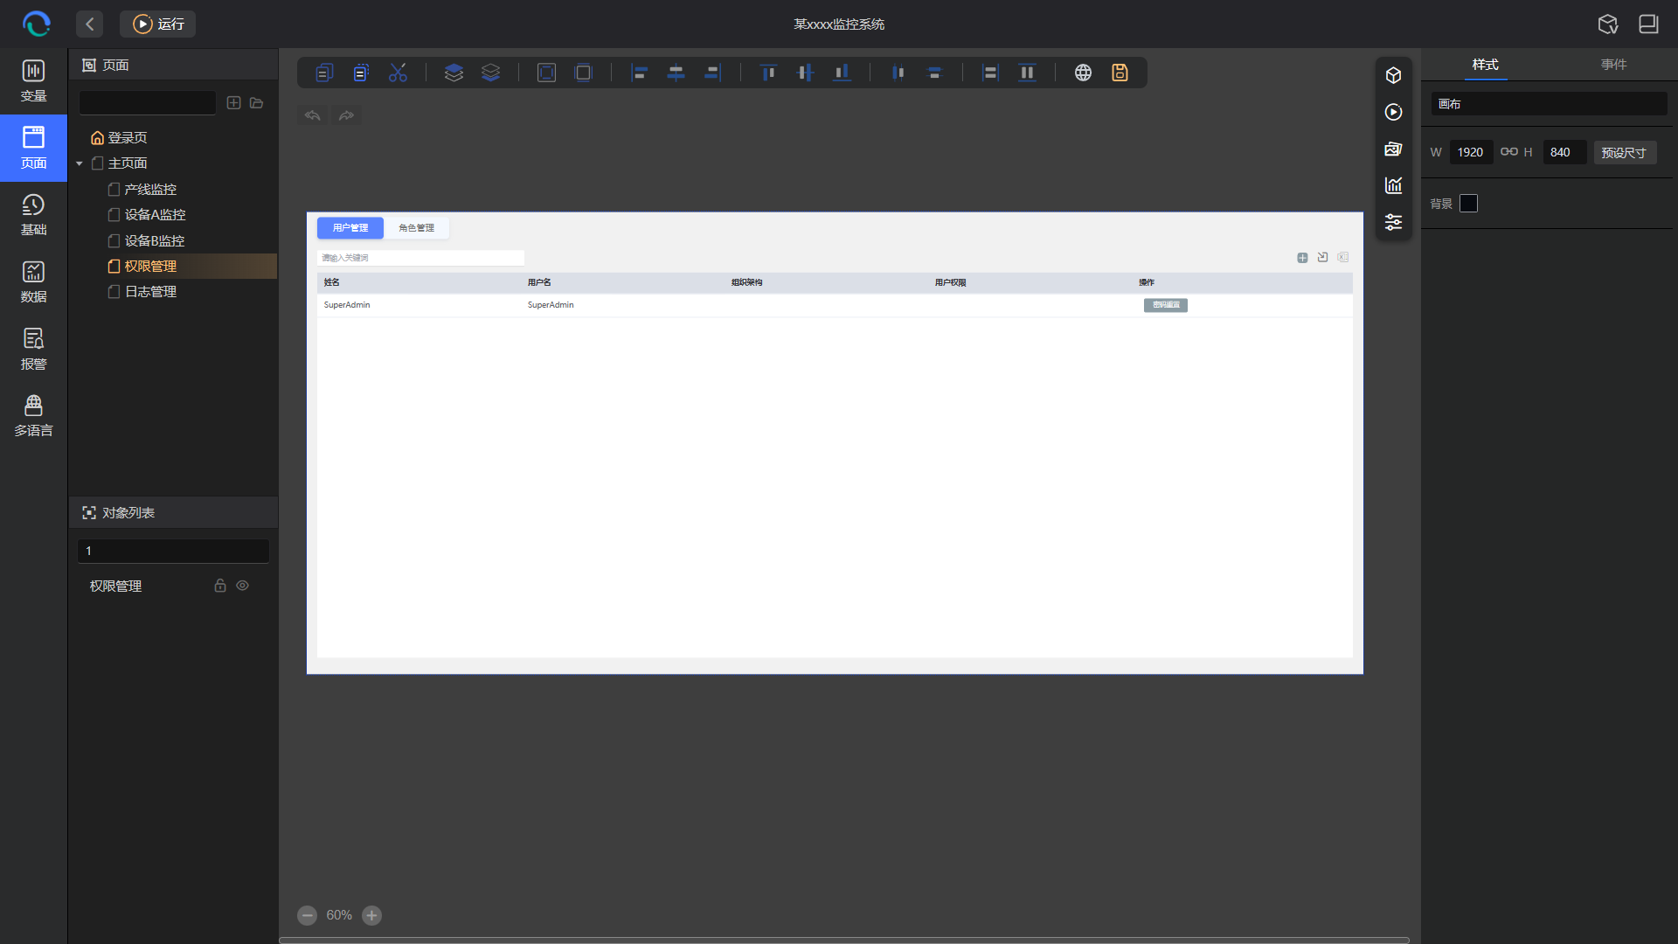
Task: Open the 设备A监控 page
Action: 155,214
